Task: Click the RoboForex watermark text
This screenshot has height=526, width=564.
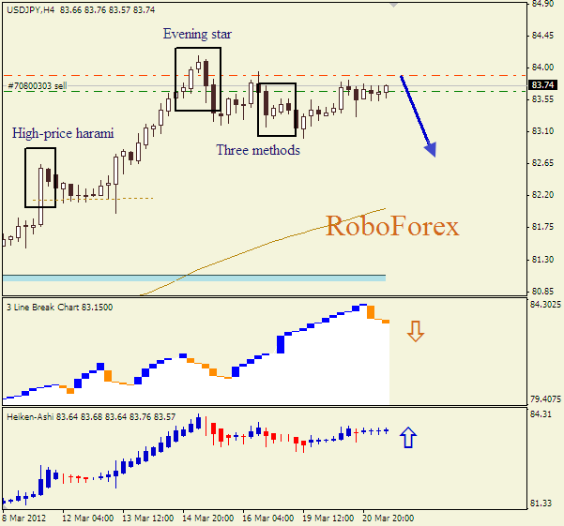Action: [x=392, y=226]
